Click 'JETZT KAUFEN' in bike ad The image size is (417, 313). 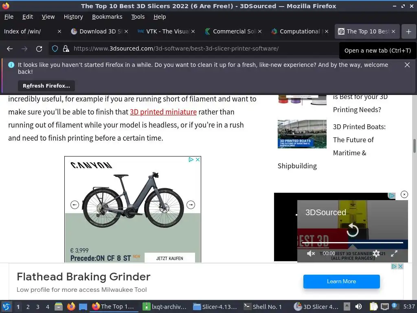click(170, 258)
